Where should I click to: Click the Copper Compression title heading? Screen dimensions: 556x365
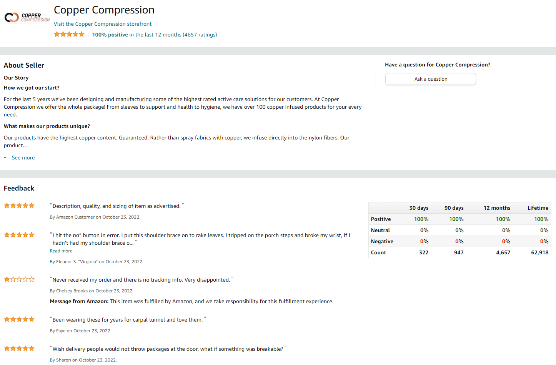[104, 10]
